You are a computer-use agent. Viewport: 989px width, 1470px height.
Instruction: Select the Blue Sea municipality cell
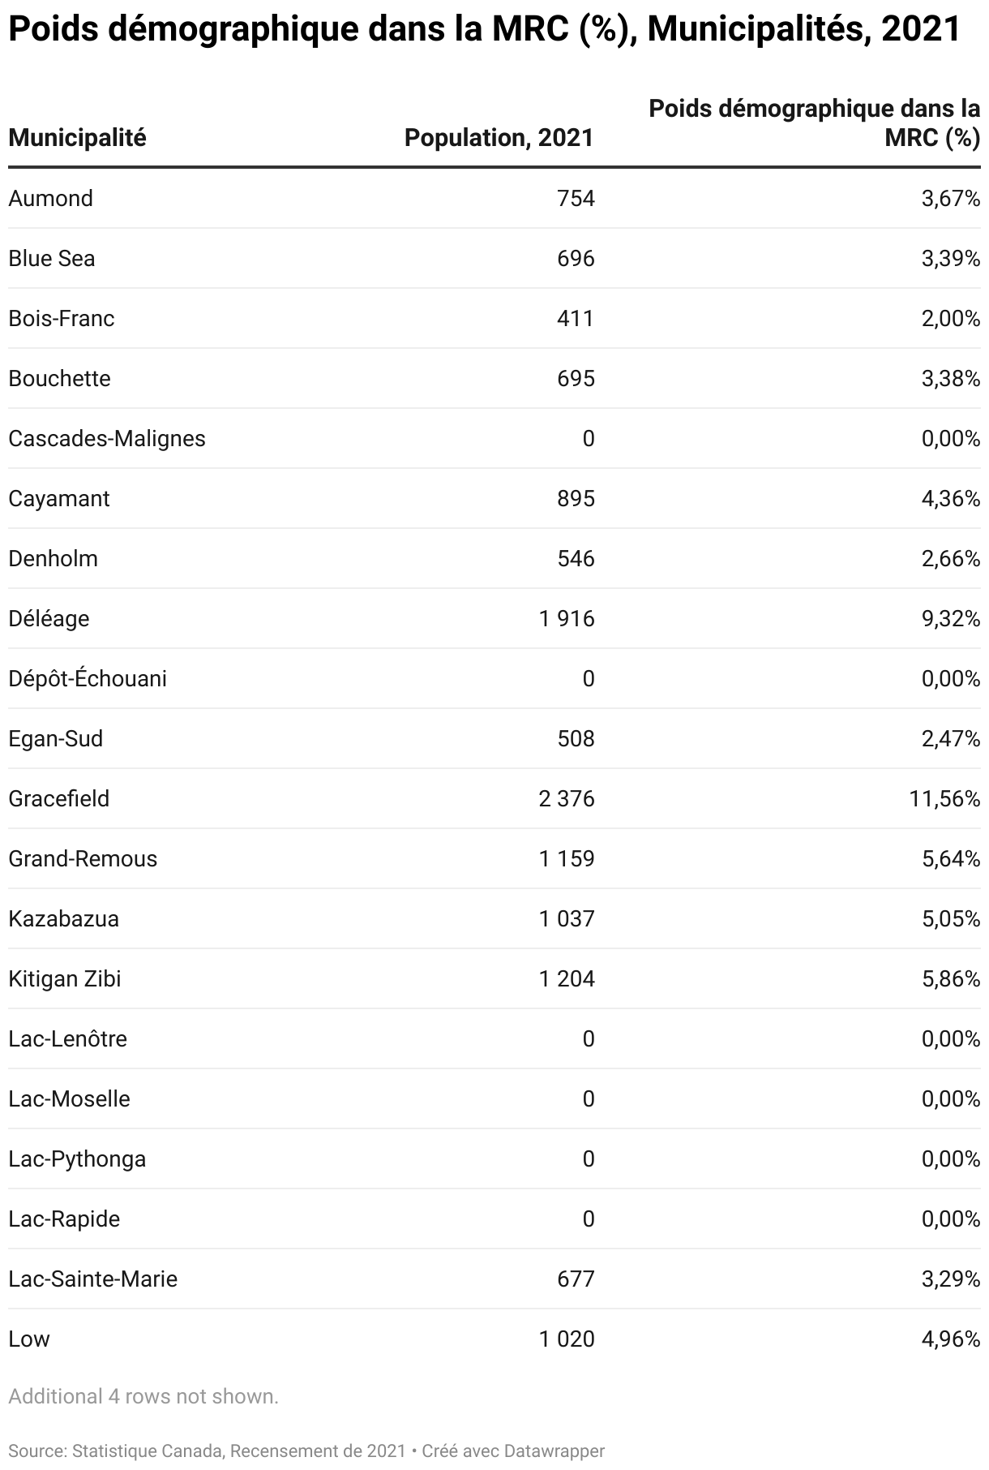(52, 259)
